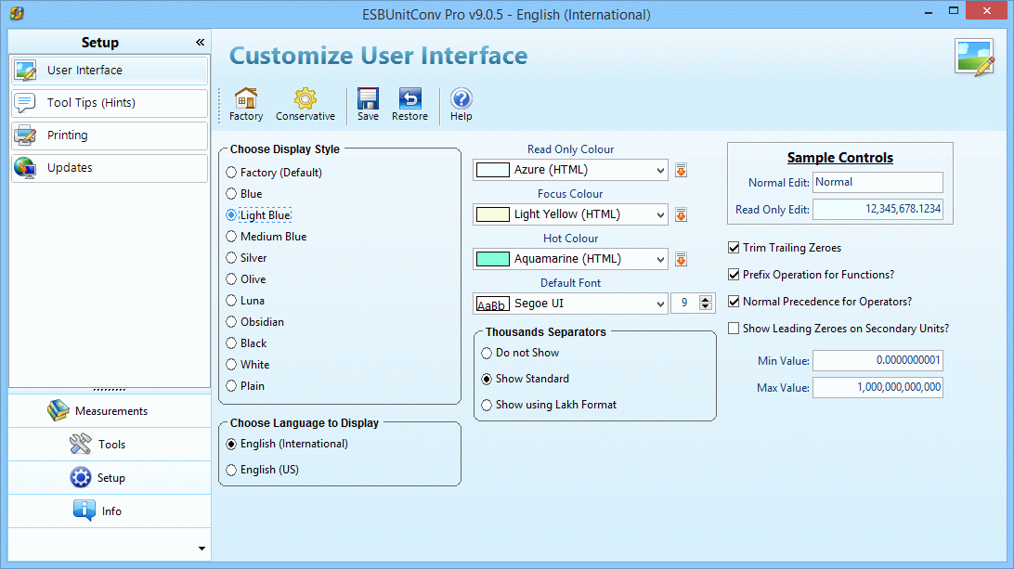Image resolution: width=1014 pixels, height=569 pixels.
Task: Select the Plain display style
Action: tap(245, 386)
